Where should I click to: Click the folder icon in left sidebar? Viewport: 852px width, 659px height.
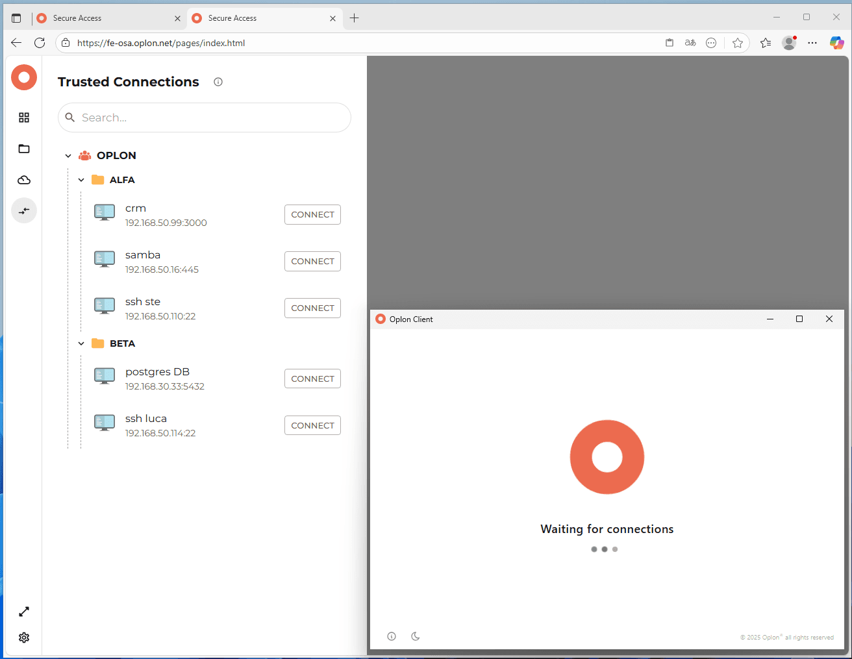(24, 149)
